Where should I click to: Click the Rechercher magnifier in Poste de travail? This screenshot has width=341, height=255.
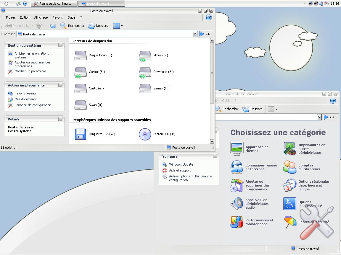(64, 26)
